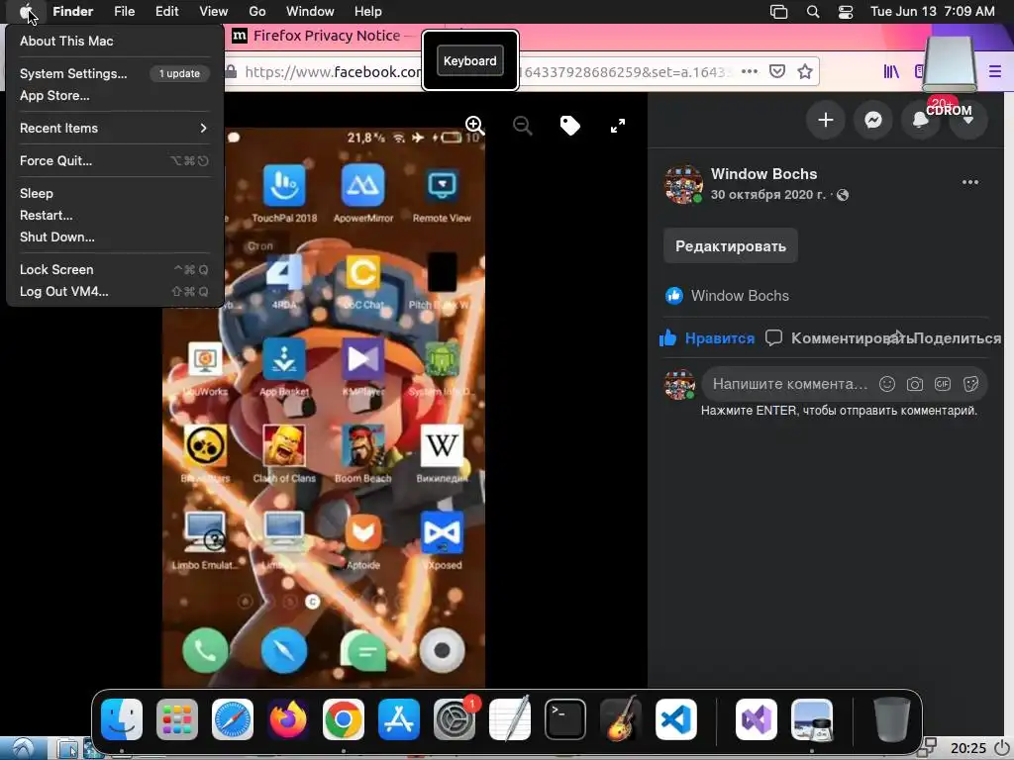Image resolution: width=1014 pixels, height=760 pixels.
Task: Add sticker to comment
Action: (970, 384)
